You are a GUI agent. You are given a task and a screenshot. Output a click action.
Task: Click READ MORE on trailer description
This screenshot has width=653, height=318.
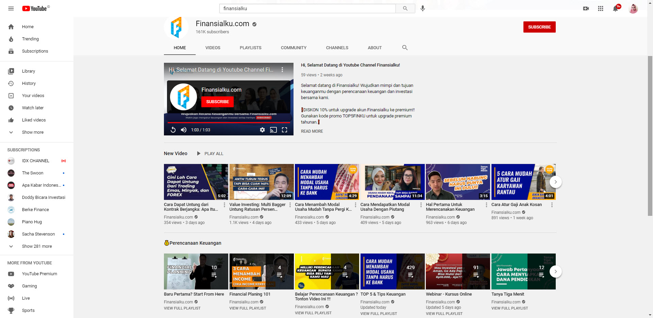(312, 131)
